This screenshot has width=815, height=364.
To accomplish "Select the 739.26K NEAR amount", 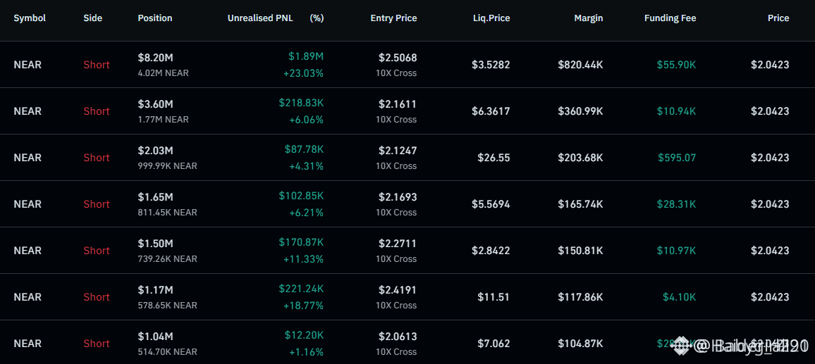I will [167, 259].
